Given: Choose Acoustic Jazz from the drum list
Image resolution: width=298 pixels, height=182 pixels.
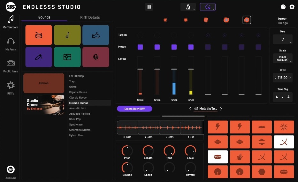Looking at the screenshot, I should click(x=80, y=109).
